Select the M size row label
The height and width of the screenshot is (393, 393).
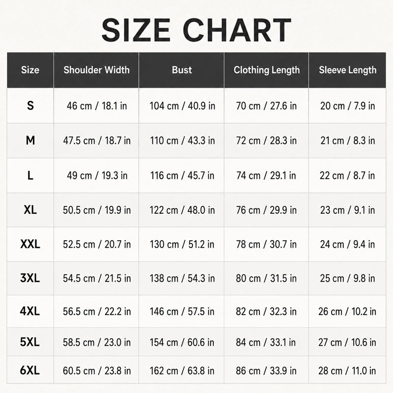tap(30, 140)
